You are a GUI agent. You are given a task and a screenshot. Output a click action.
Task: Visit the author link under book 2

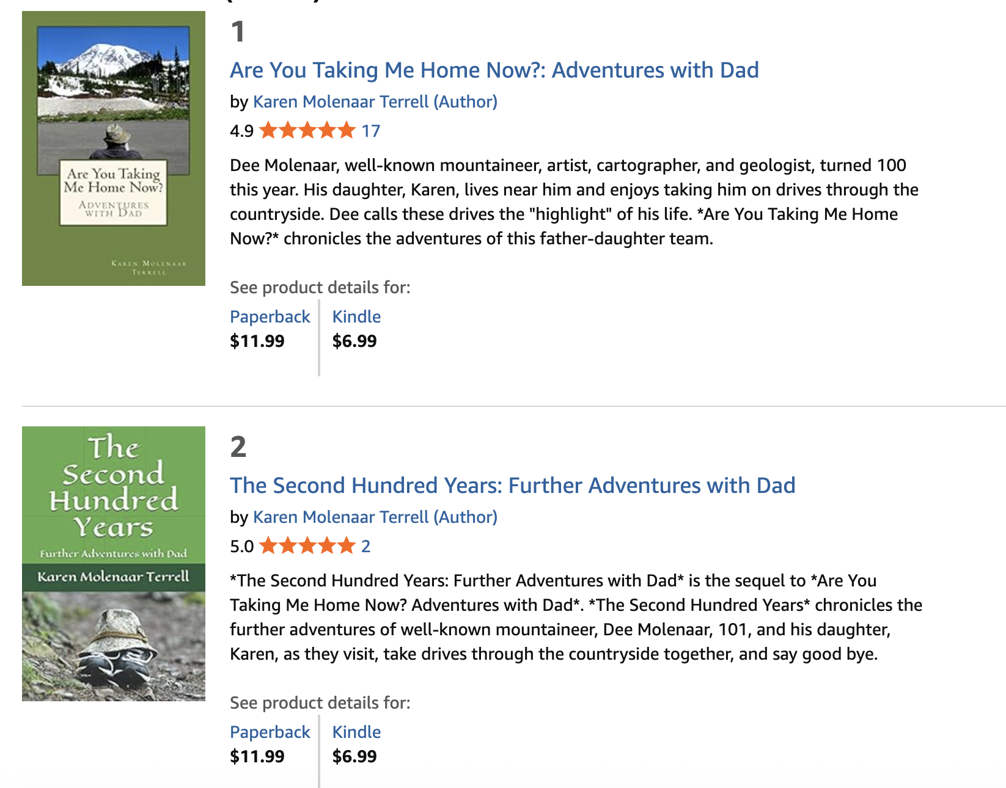pos(375,517)
